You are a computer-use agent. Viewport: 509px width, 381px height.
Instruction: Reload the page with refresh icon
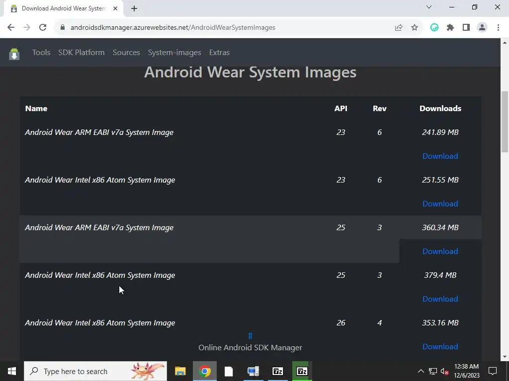point(43,28)
